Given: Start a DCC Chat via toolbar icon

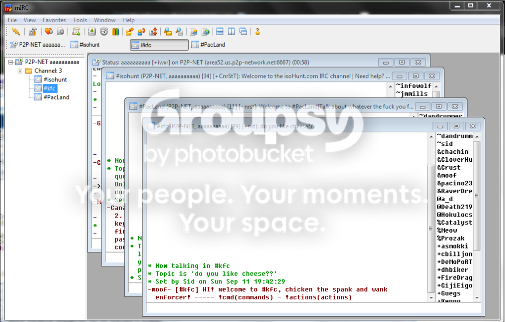Looking at the screenshot, I should (142, 32).
